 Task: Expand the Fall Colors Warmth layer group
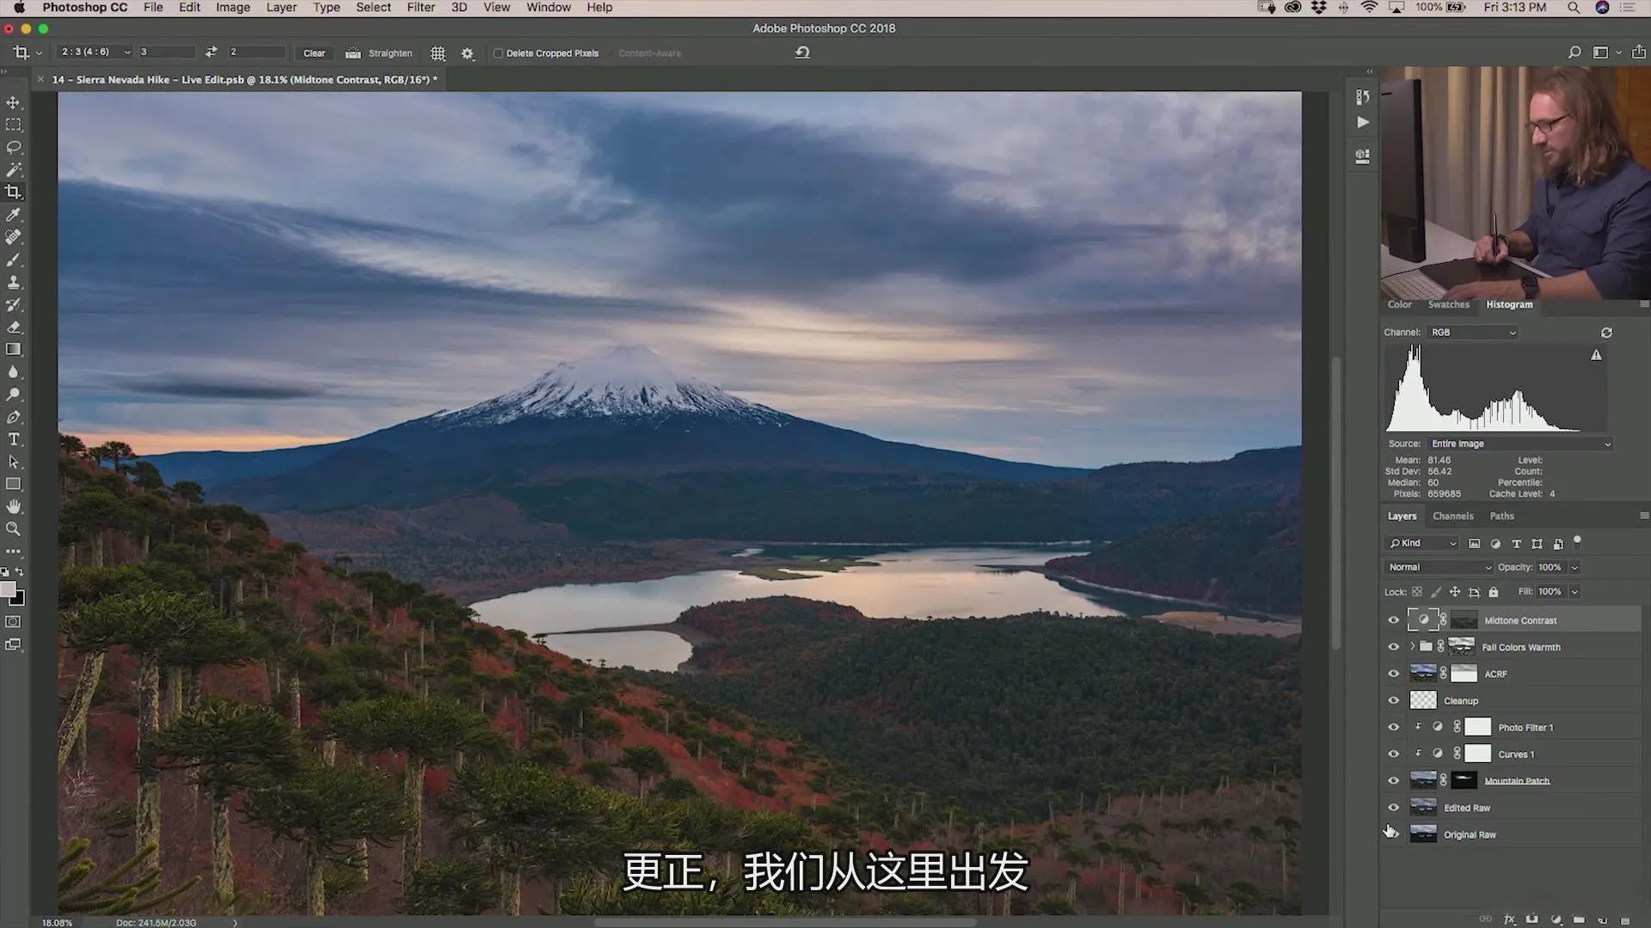pyautogui.click(x=1412, y=646)
